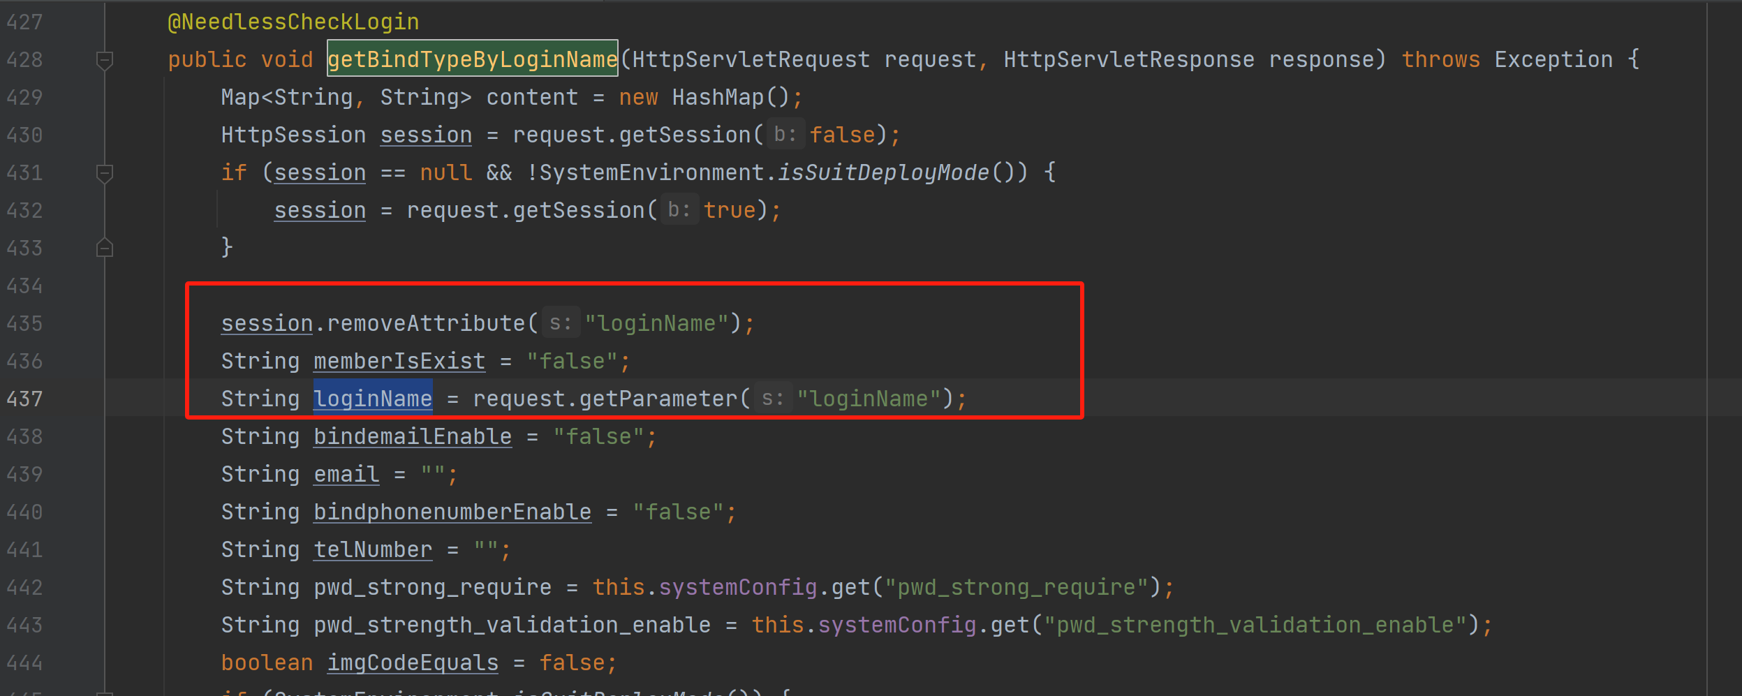Click the "pwd_strength_validation_enable" string literal

[1255, 625]
